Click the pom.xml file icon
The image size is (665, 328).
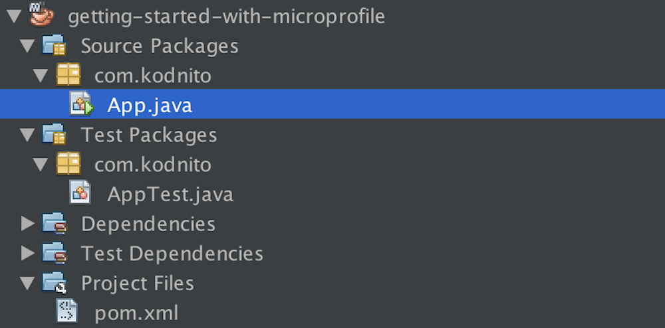[x=67, y=312]
